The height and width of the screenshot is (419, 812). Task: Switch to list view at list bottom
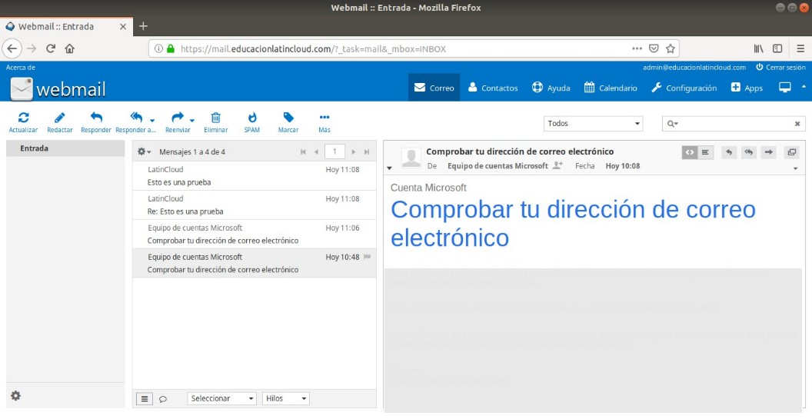click(145, 399)
